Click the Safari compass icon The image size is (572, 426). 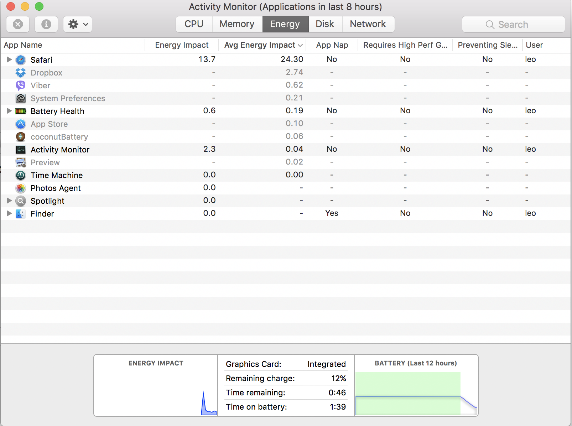point(21,60)
